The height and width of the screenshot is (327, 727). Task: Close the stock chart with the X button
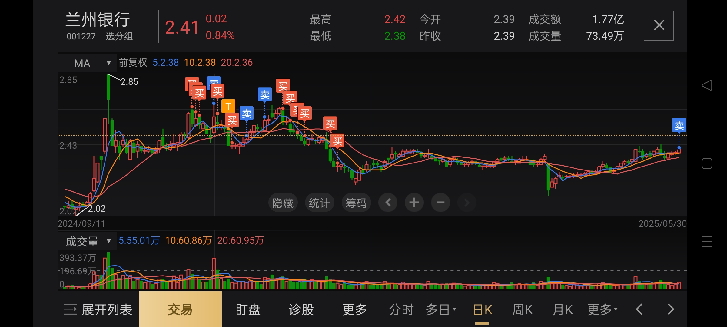pyautogui.click(x=659, y=25)
